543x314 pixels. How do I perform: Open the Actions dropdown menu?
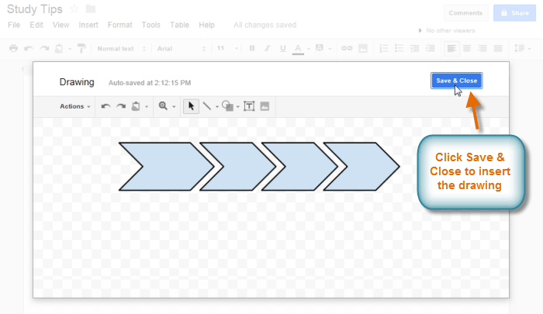(x=74, y=106)
